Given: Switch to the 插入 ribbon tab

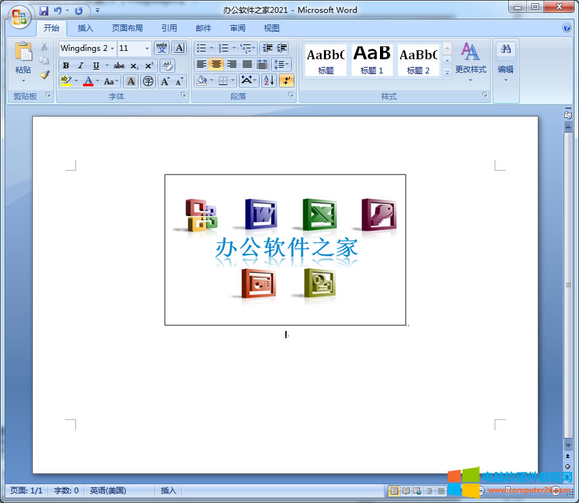Looking at the screenshot, I should (x=86, y=28).
